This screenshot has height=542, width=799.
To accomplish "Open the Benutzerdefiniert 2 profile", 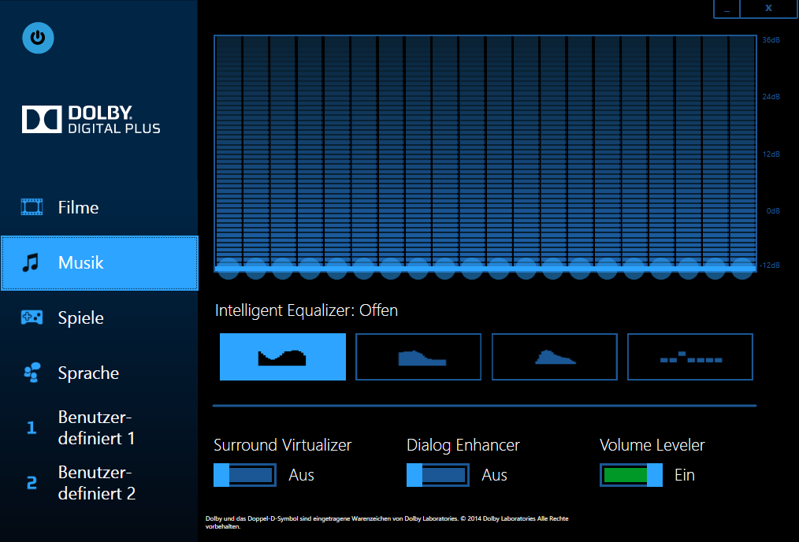I will 99,483.
